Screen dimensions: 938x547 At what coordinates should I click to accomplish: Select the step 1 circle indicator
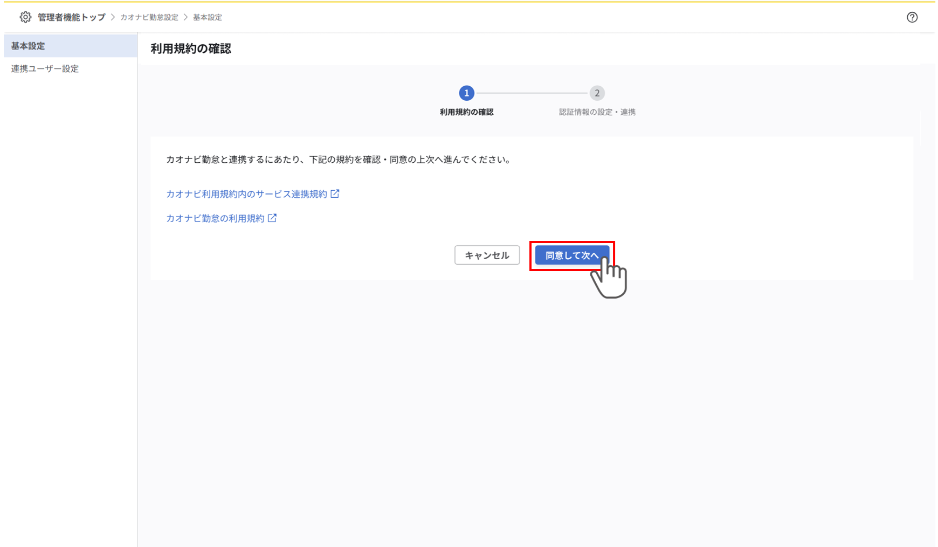pyautogui.click(x=466, y=93)
